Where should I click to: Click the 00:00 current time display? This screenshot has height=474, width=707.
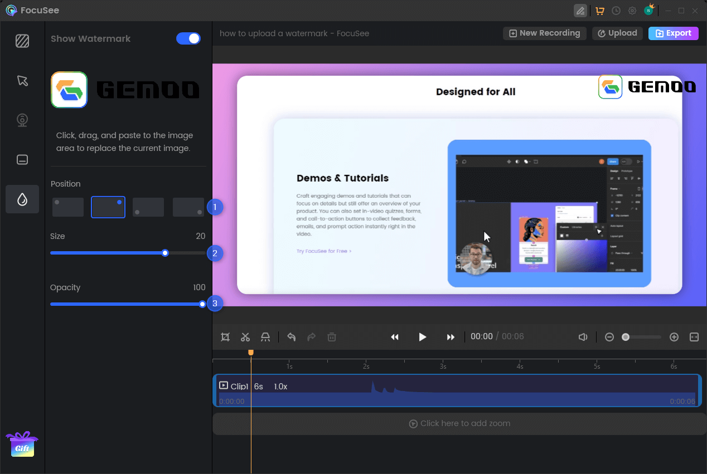[482, 337]
